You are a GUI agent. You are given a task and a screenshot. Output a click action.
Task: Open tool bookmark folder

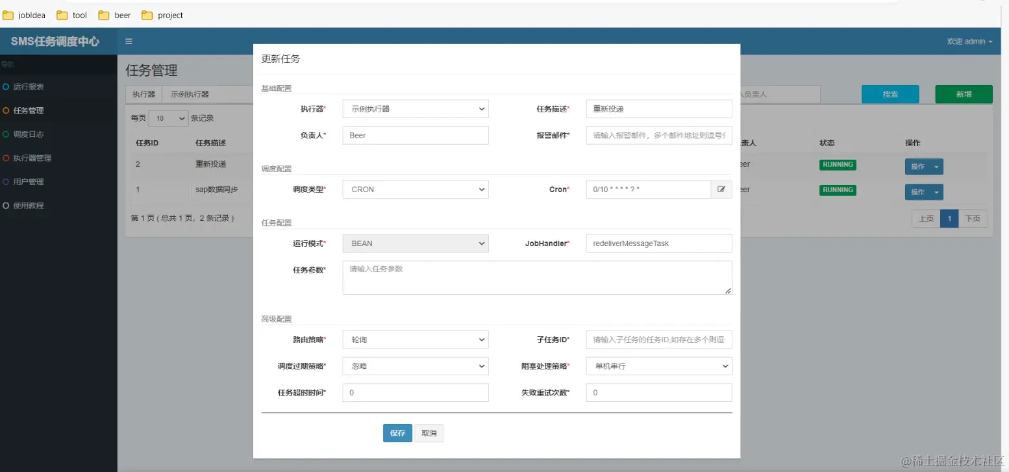click(72, 15)
